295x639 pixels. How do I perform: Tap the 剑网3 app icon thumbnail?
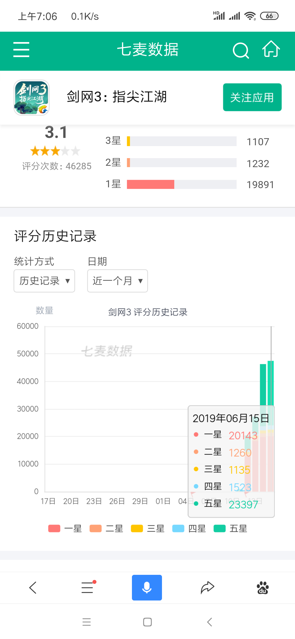[32, 97]
